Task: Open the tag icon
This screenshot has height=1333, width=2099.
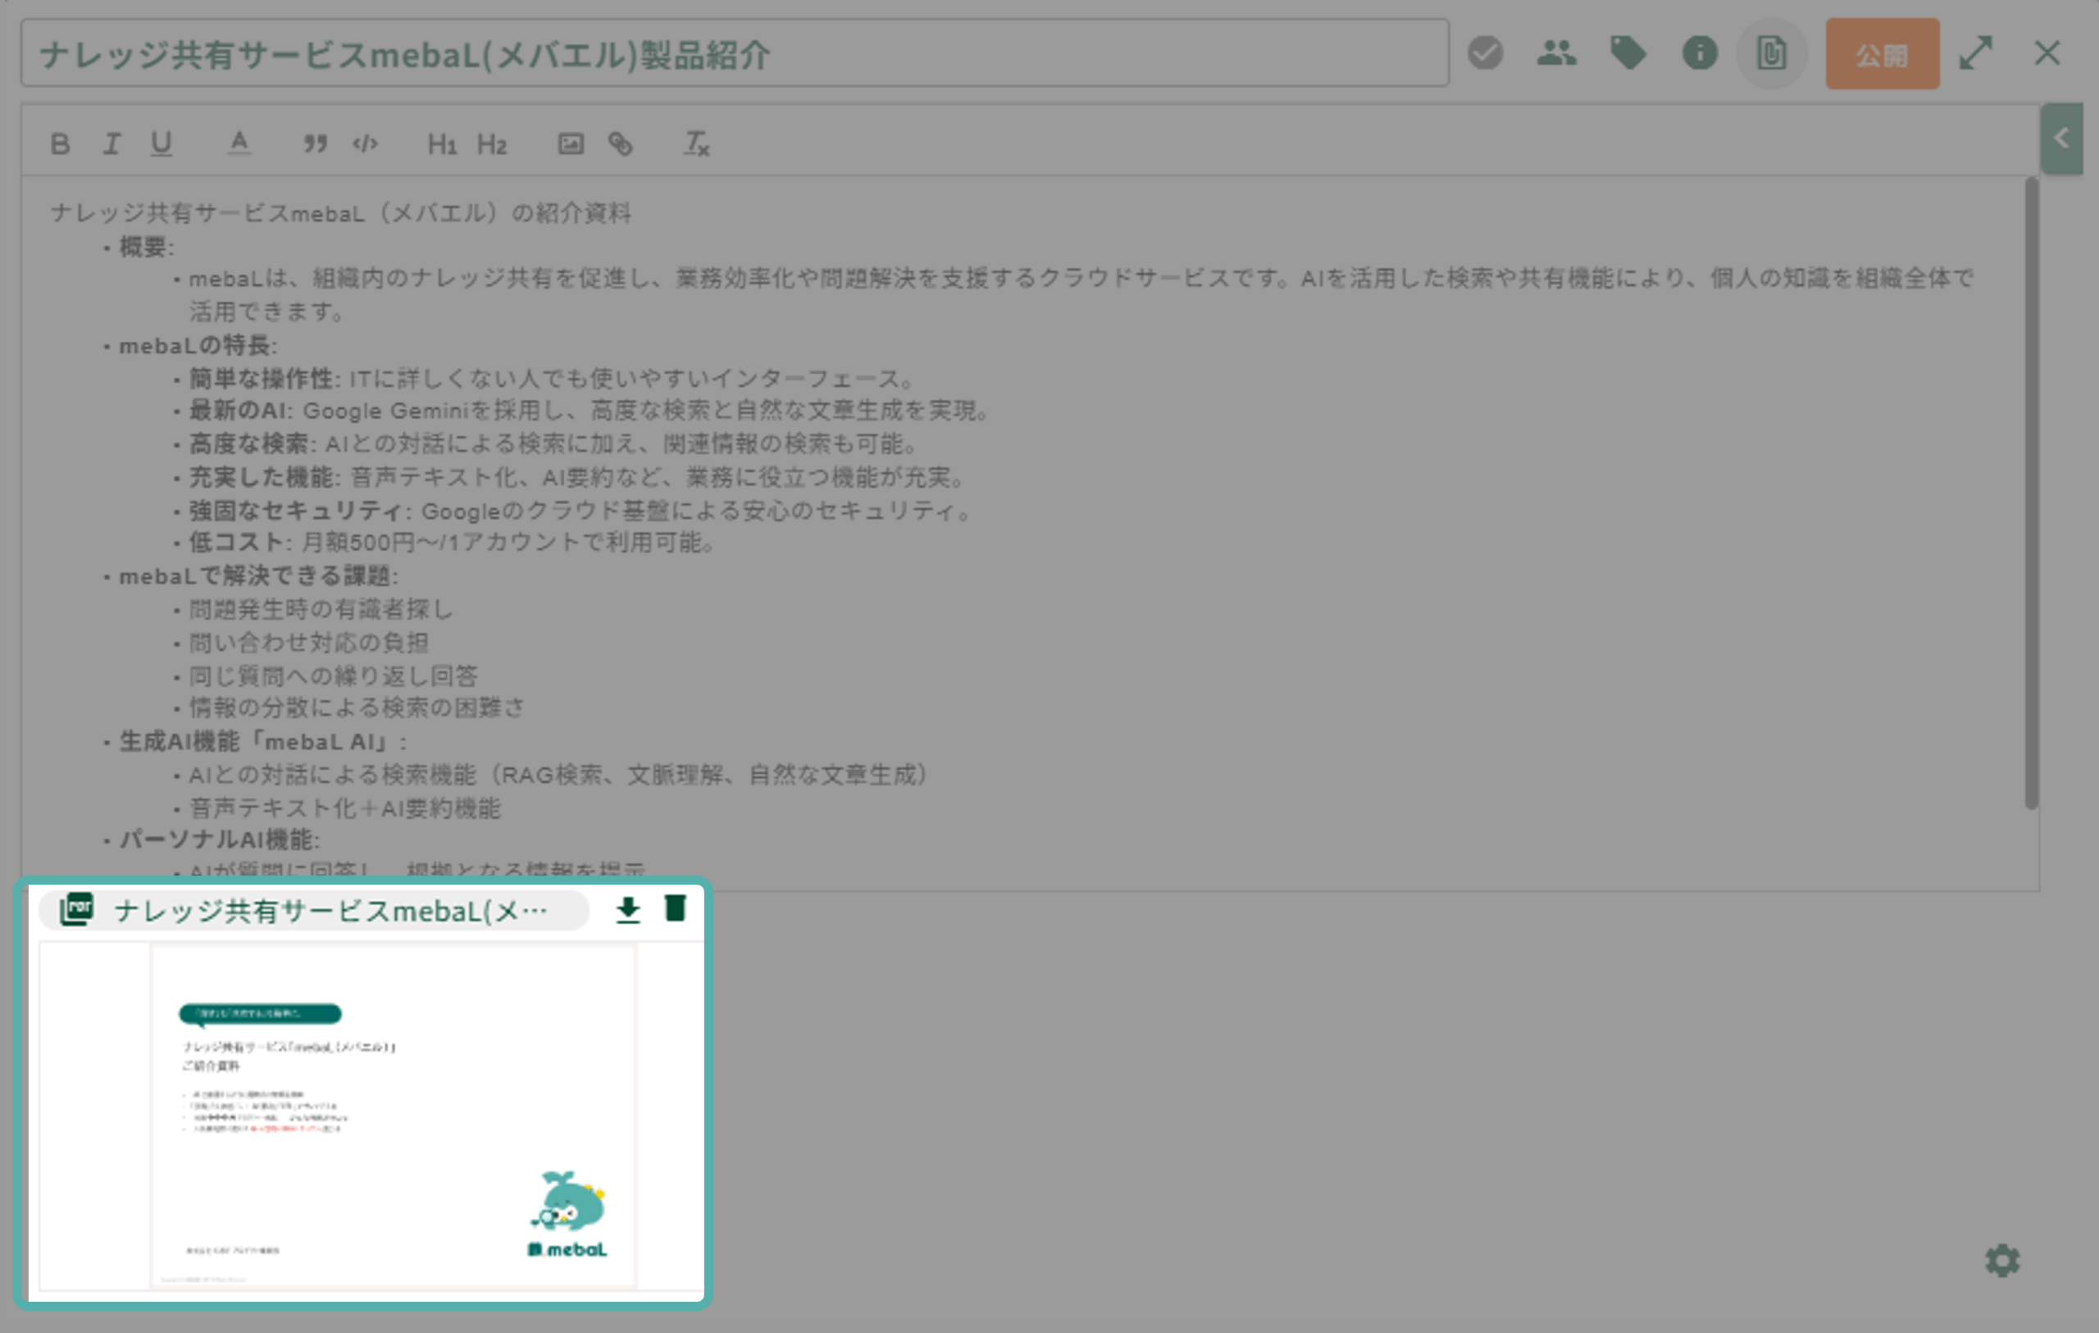Action: point(1628,53)
